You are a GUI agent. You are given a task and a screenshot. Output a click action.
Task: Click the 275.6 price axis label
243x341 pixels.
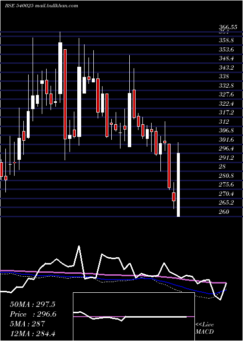click(x=226, y=185)
